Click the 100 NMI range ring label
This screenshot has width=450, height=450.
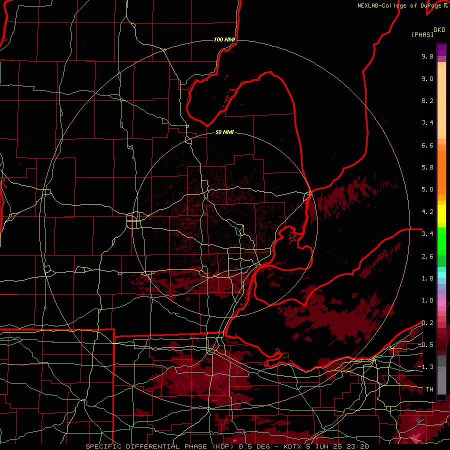[x=224, y=39]
